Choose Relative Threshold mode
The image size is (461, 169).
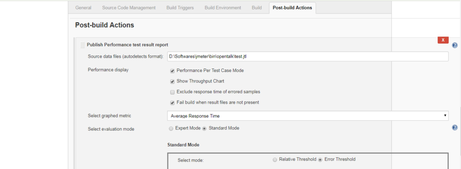(275, 160)
